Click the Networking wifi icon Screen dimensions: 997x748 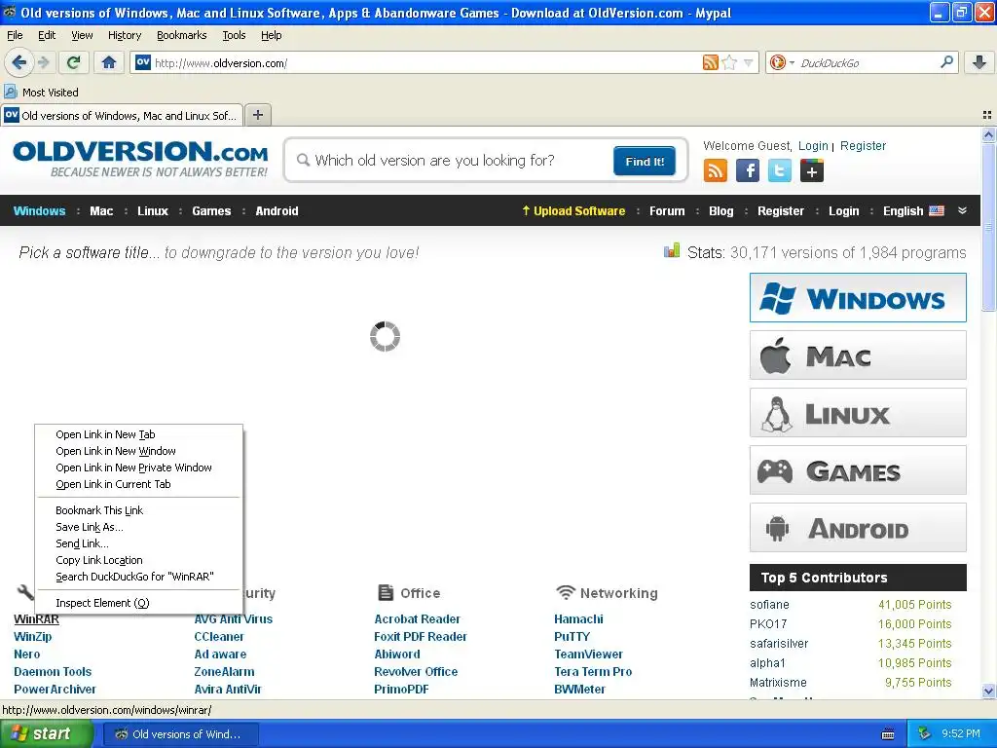click(566, 592)
